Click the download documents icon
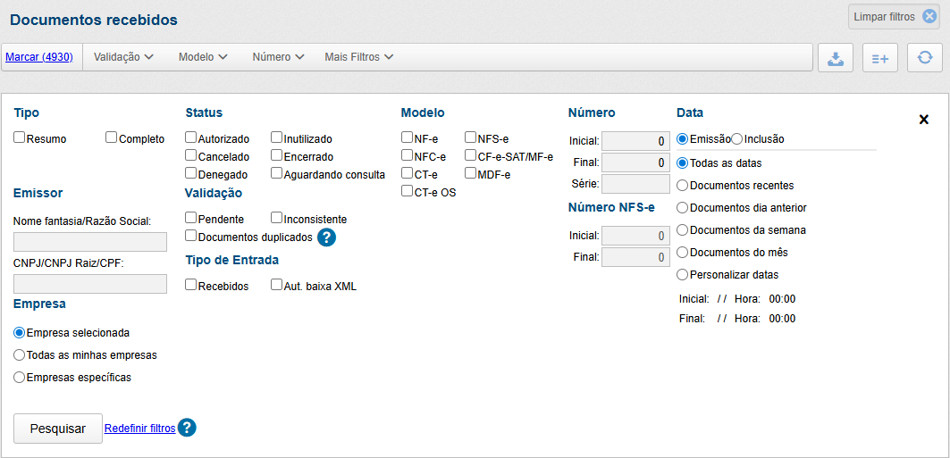The height and width of the screenshot is (458, 950). pos(836,58)
